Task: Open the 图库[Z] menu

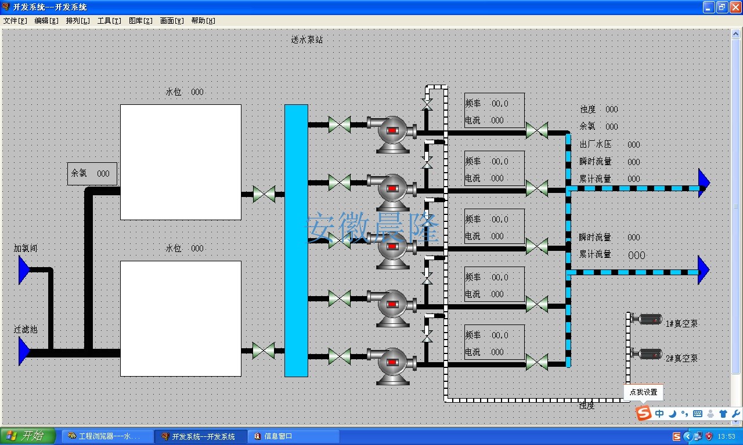Action: tap(140, 20)
